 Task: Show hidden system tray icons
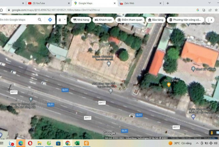(197, 143)
